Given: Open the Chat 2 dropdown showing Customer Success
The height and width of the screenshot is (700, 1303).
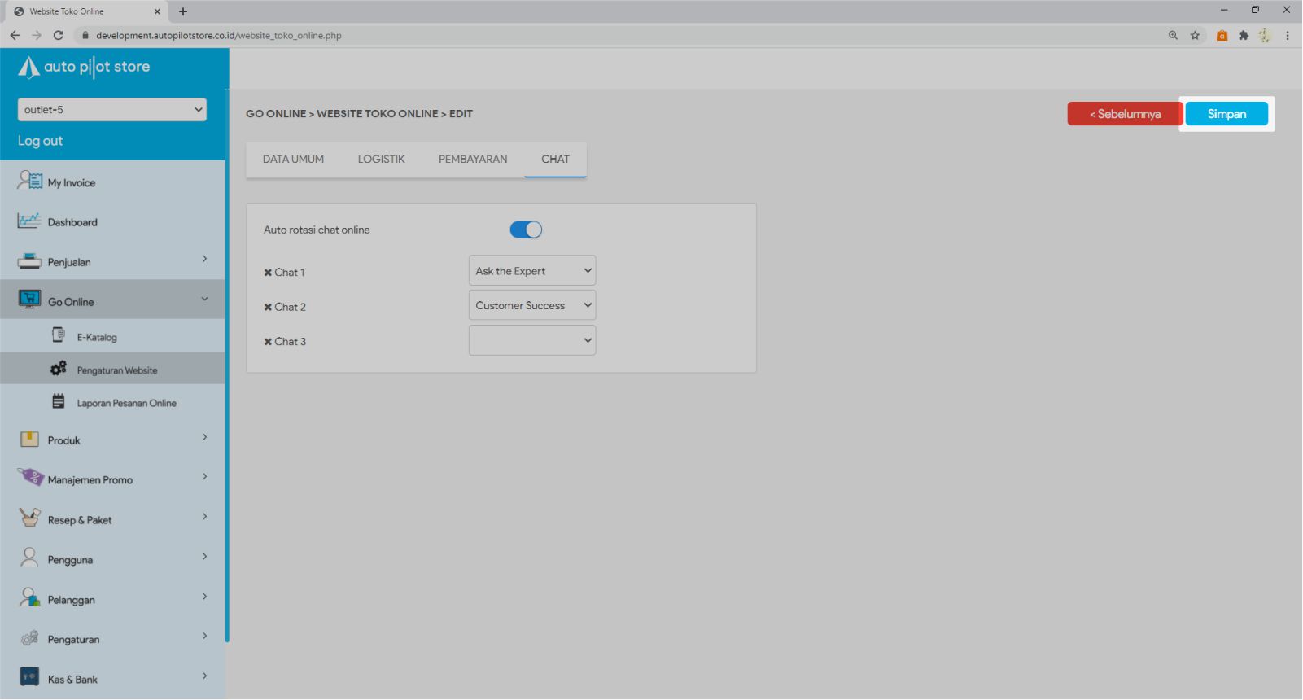Looking at the screenshot, I should [532, 306].
